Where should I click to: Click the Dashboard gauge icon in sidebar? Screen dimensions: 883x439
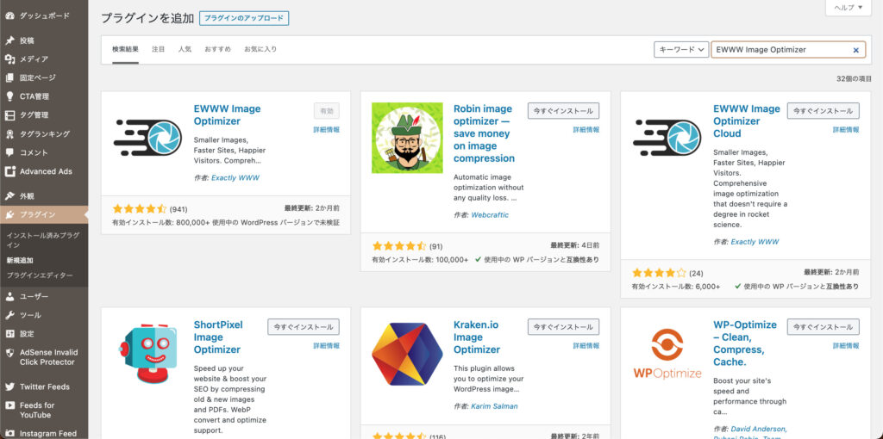click(x=9, y=15)
